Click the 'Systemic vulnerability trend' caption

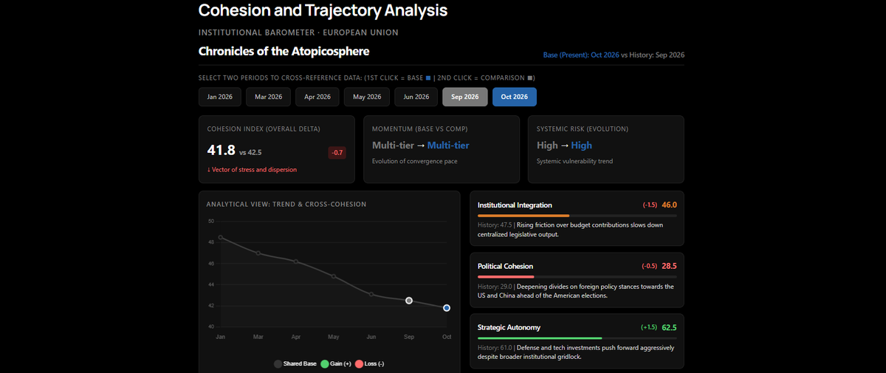point(574,161)
